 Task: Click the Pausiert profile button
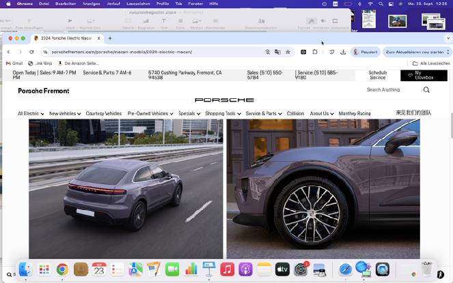click(x=366, y=52)
